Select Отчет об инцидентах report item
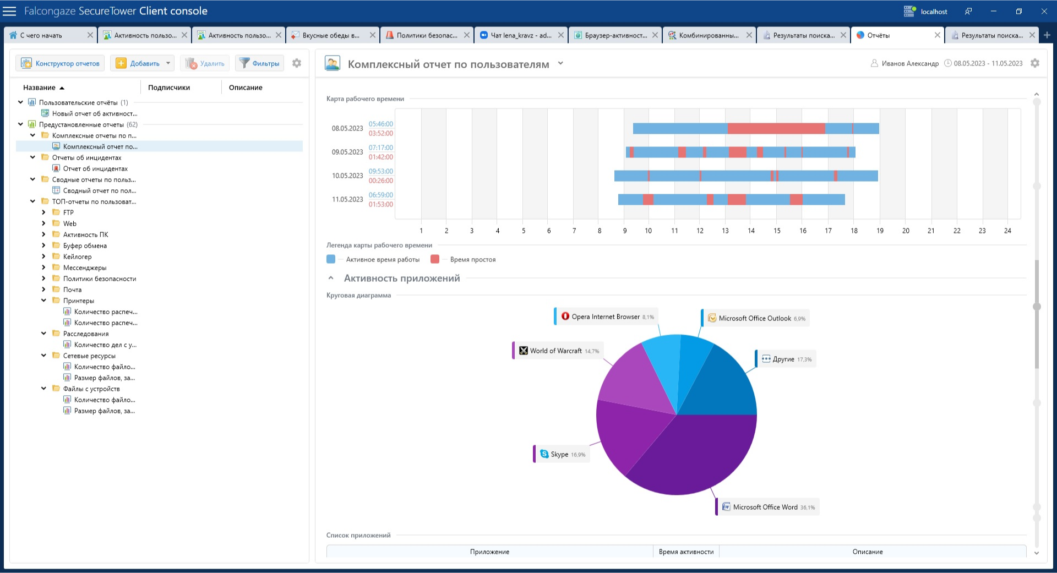The width and height of the screenshot is (1057, 573). pyautogui.click(x=95, y=168)
